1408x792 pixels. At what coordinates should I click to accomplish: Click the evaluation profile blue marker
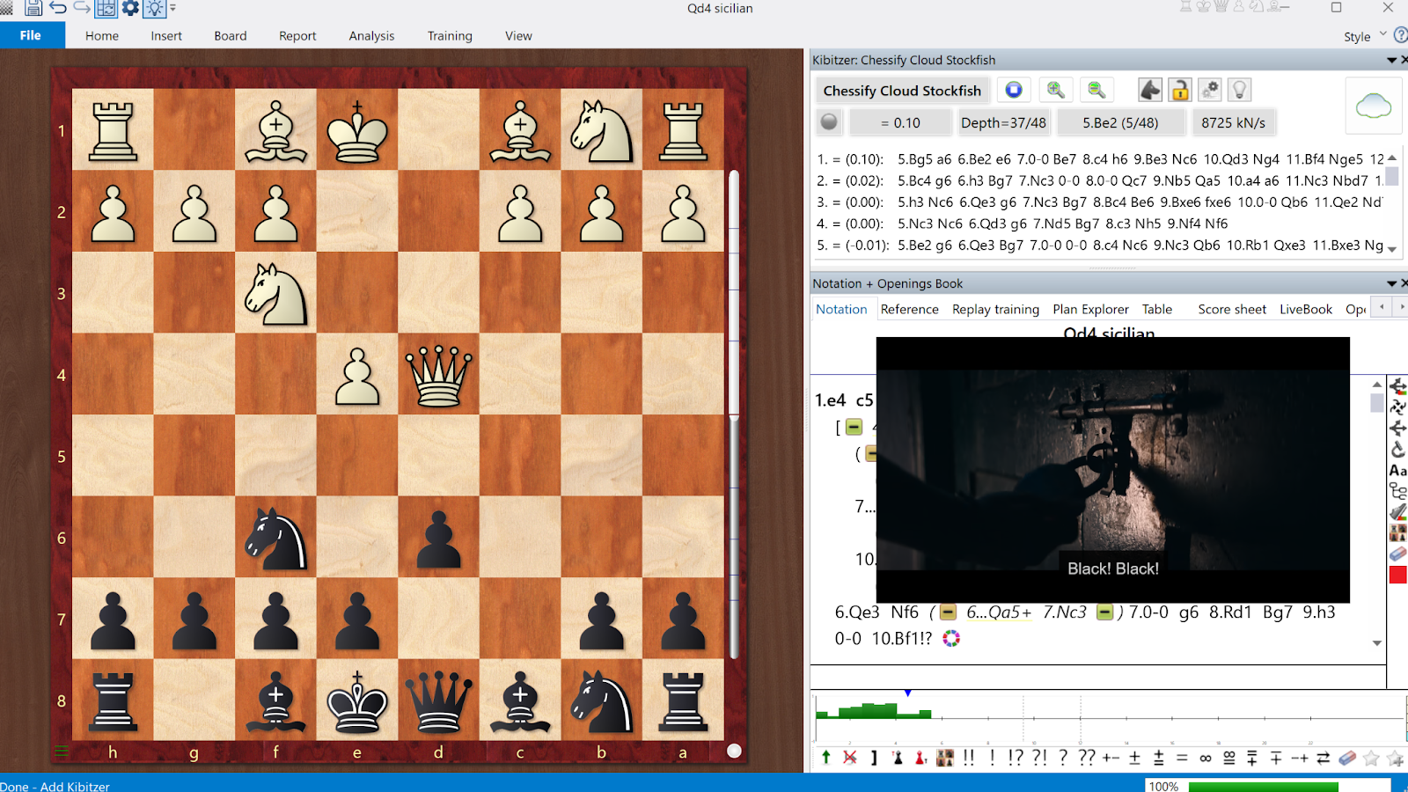(x=907, y=693)
